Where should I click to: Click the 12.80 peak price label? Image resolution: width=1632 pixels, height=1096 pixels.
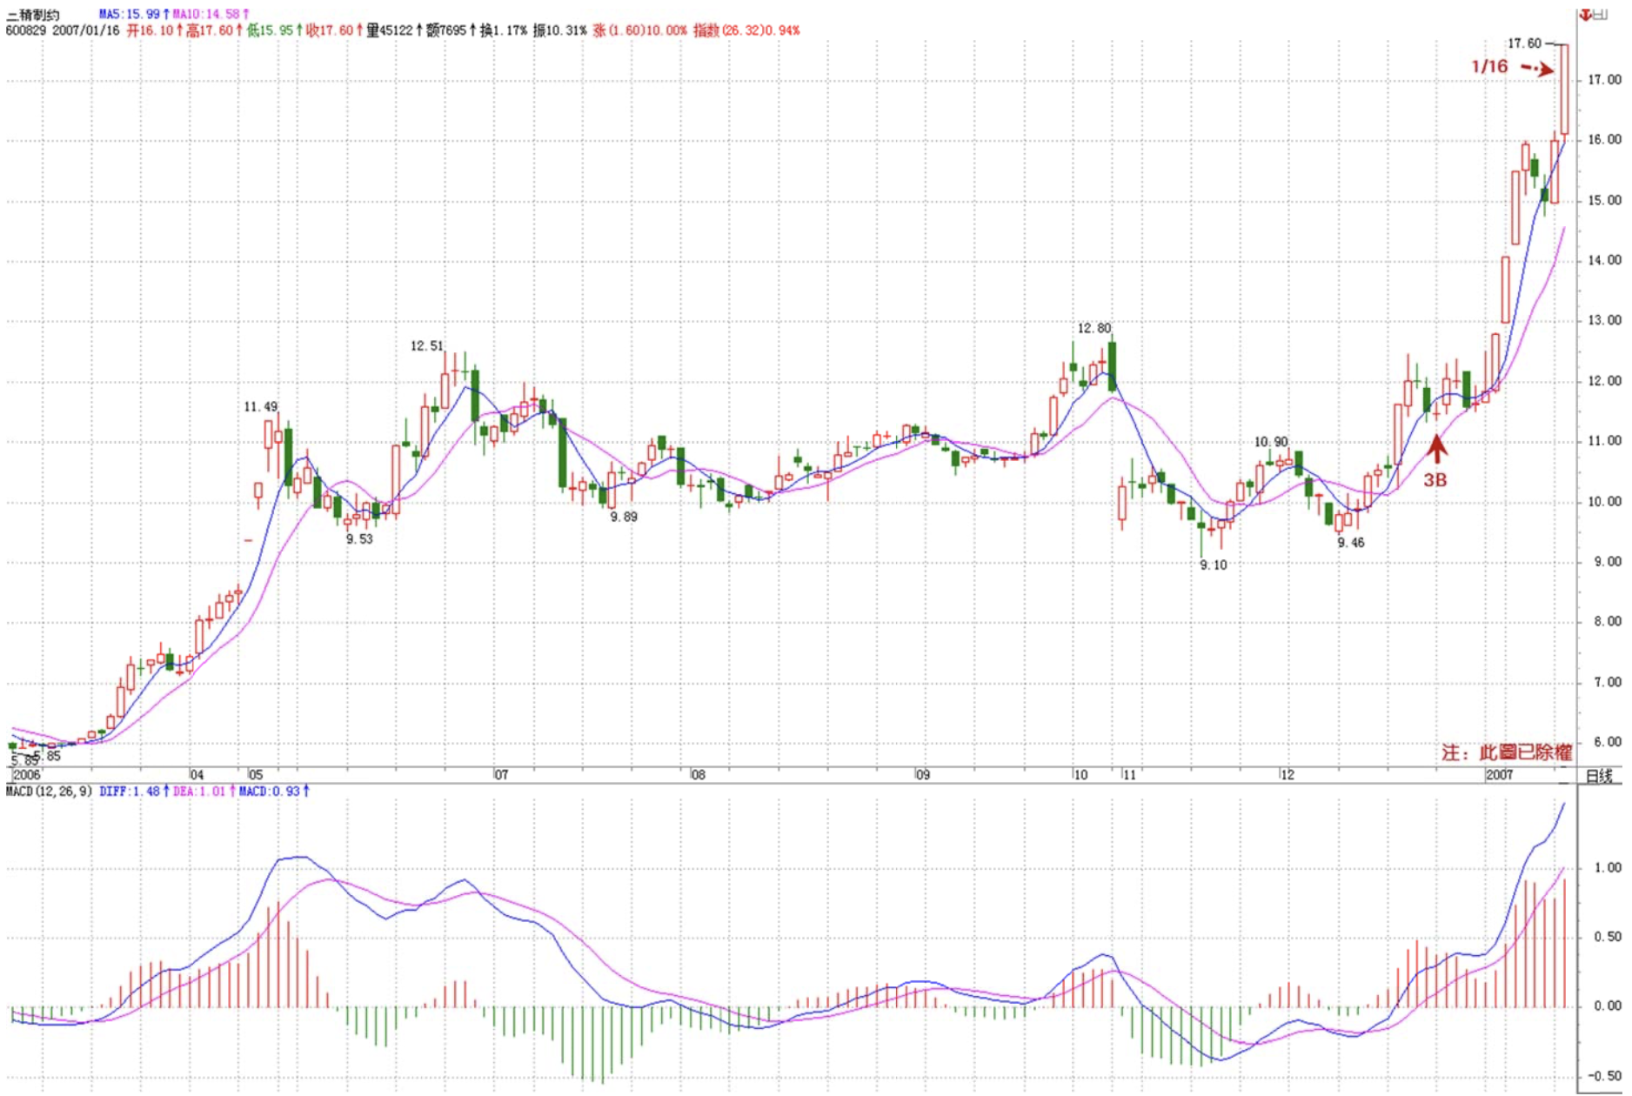coord(1094,328)
